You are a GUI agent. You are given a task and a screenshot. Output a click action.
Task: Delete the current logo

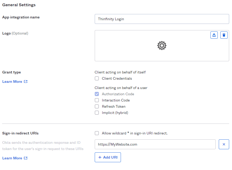(x=224, y=35)
